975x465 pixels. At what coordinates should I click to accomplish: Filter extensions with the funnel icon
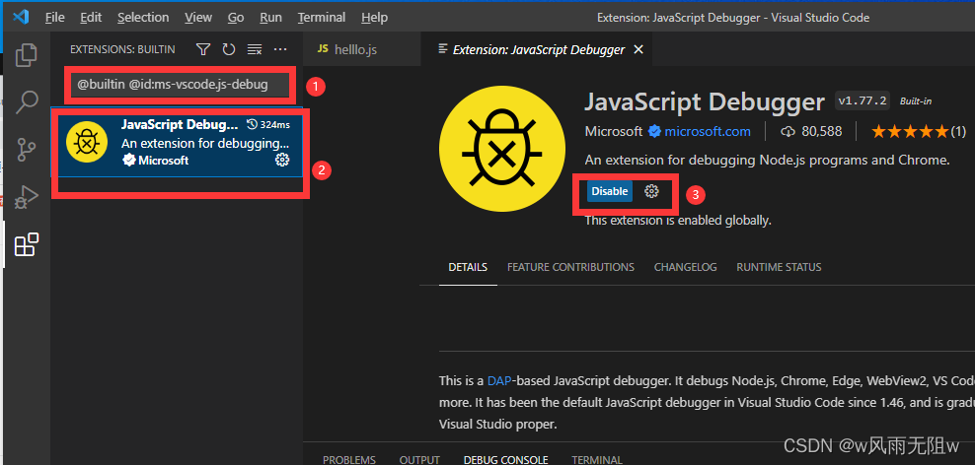[202, 49]
